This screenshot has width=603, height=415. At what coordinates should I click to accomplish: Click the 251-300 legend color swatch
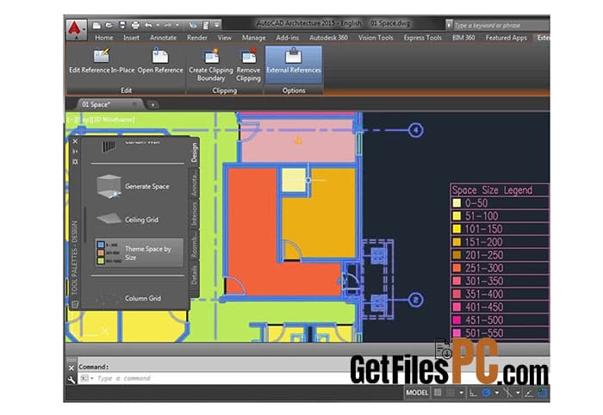pyautogui.click(x=457, y=268)
